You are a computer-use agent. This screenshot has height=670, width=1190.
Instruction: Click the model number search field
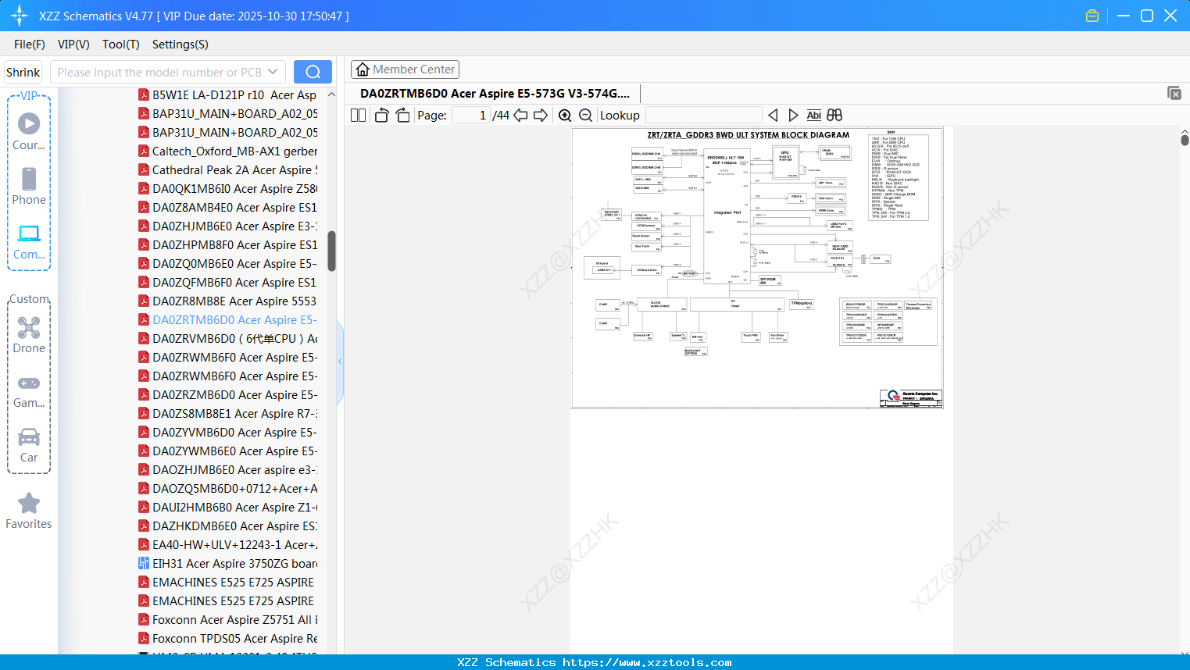coord(159,72)
